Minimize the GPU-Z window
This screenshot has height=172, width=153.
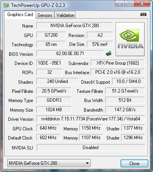120,3
